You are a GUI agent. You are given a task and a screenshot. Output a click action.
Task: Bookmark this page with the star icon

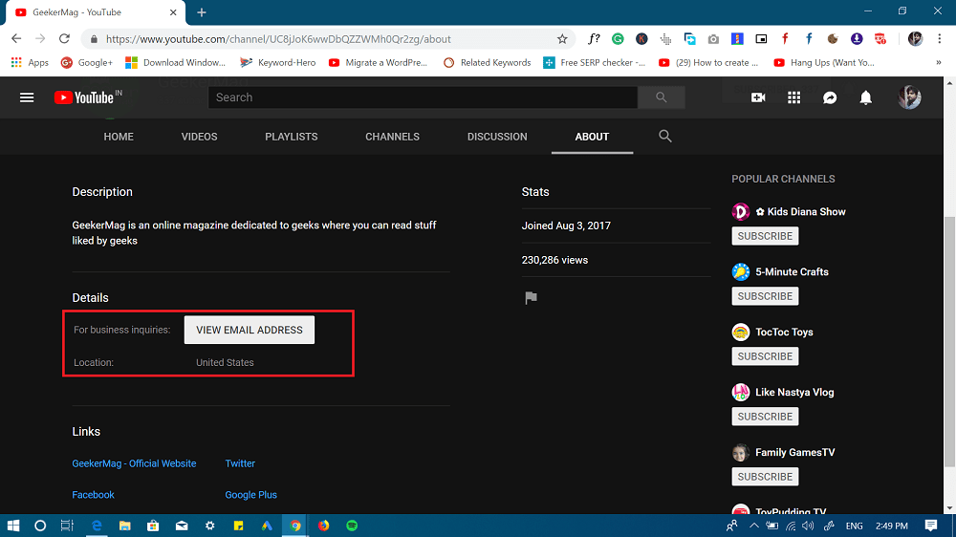pyautogui.click(x=562, y=39)
